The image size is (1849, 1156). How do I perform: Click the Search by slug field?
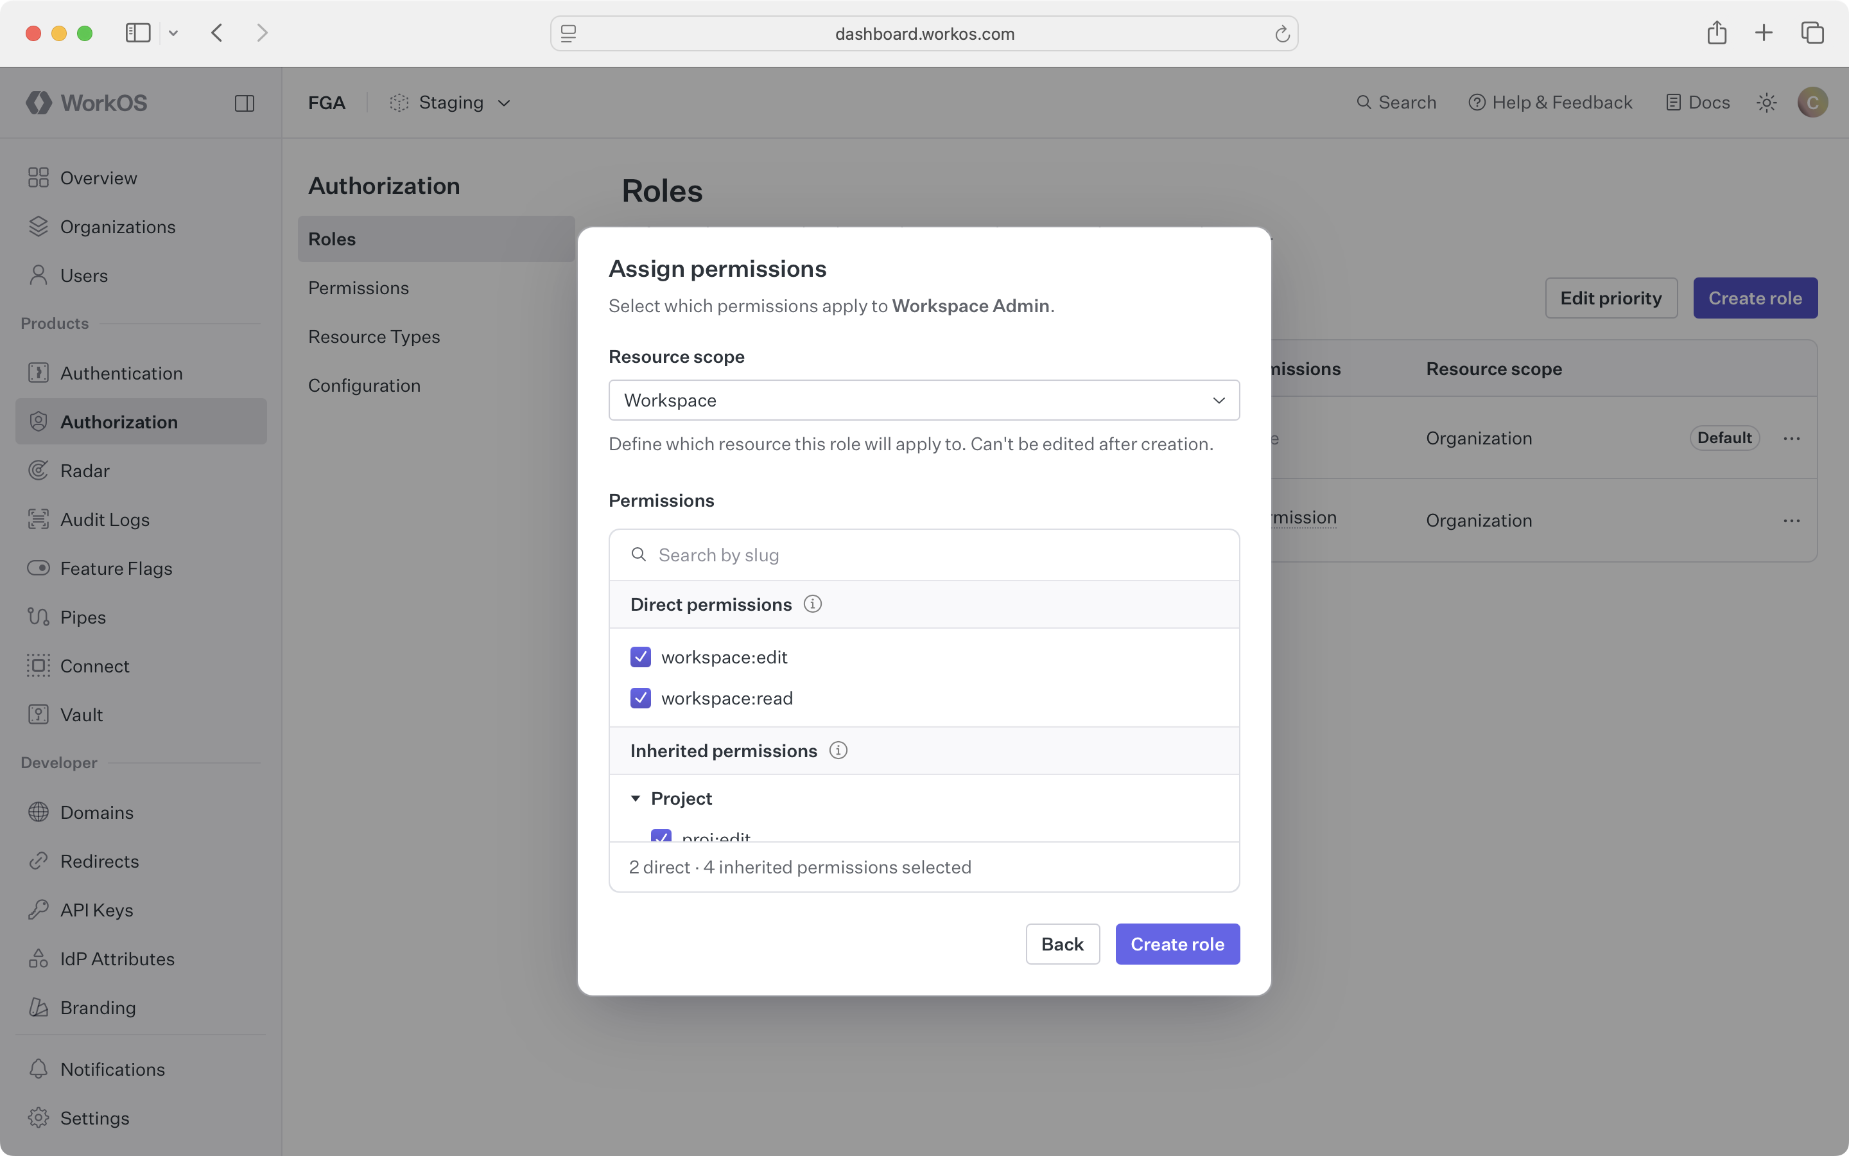pyautogui.click(x=840, y=554)
